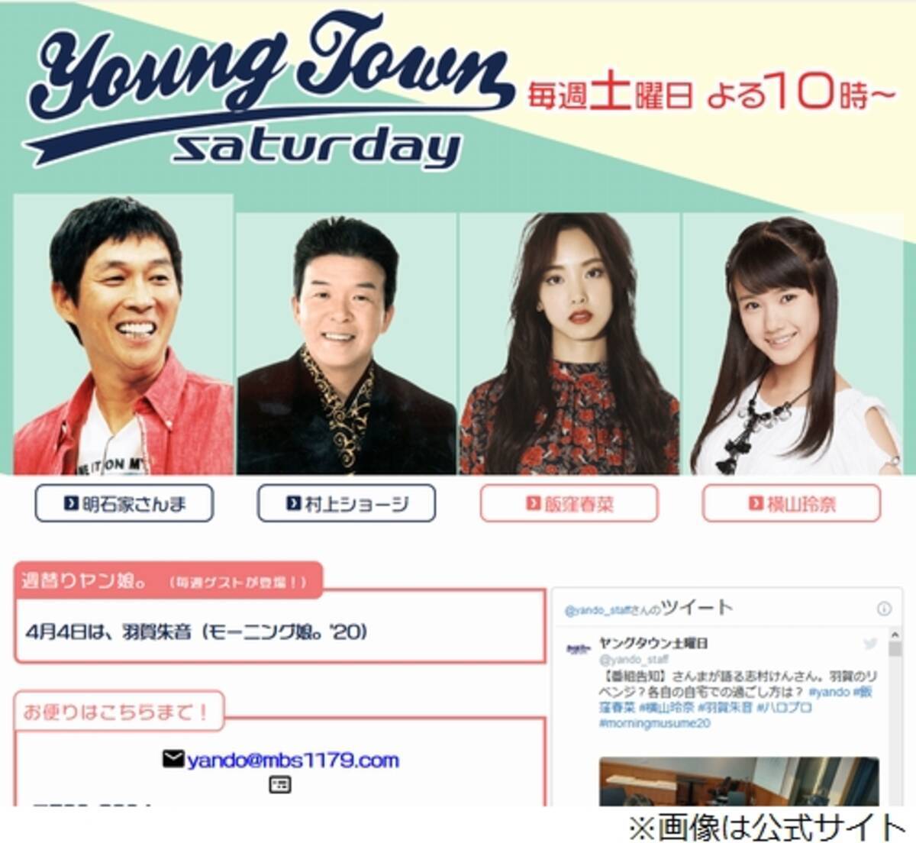The width and height of the screenshot is (916, 843).
Task: Click the ヤングタウン土曜日 account avatar
Action: [x=578, y=649]
